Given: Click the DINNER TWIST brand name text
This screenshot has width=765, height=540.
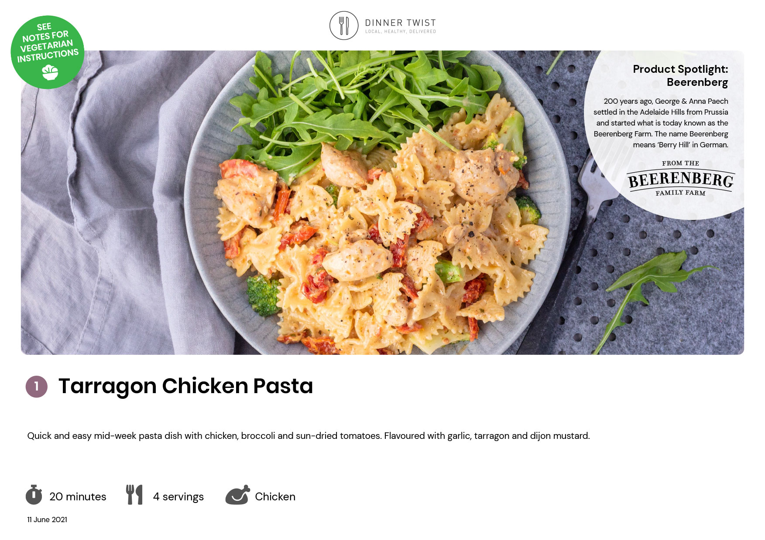Looking at the screenshot, I should click(x=400, y=23).
